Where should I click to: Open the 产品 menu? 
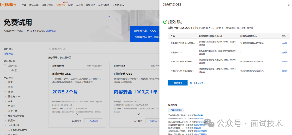24,5
